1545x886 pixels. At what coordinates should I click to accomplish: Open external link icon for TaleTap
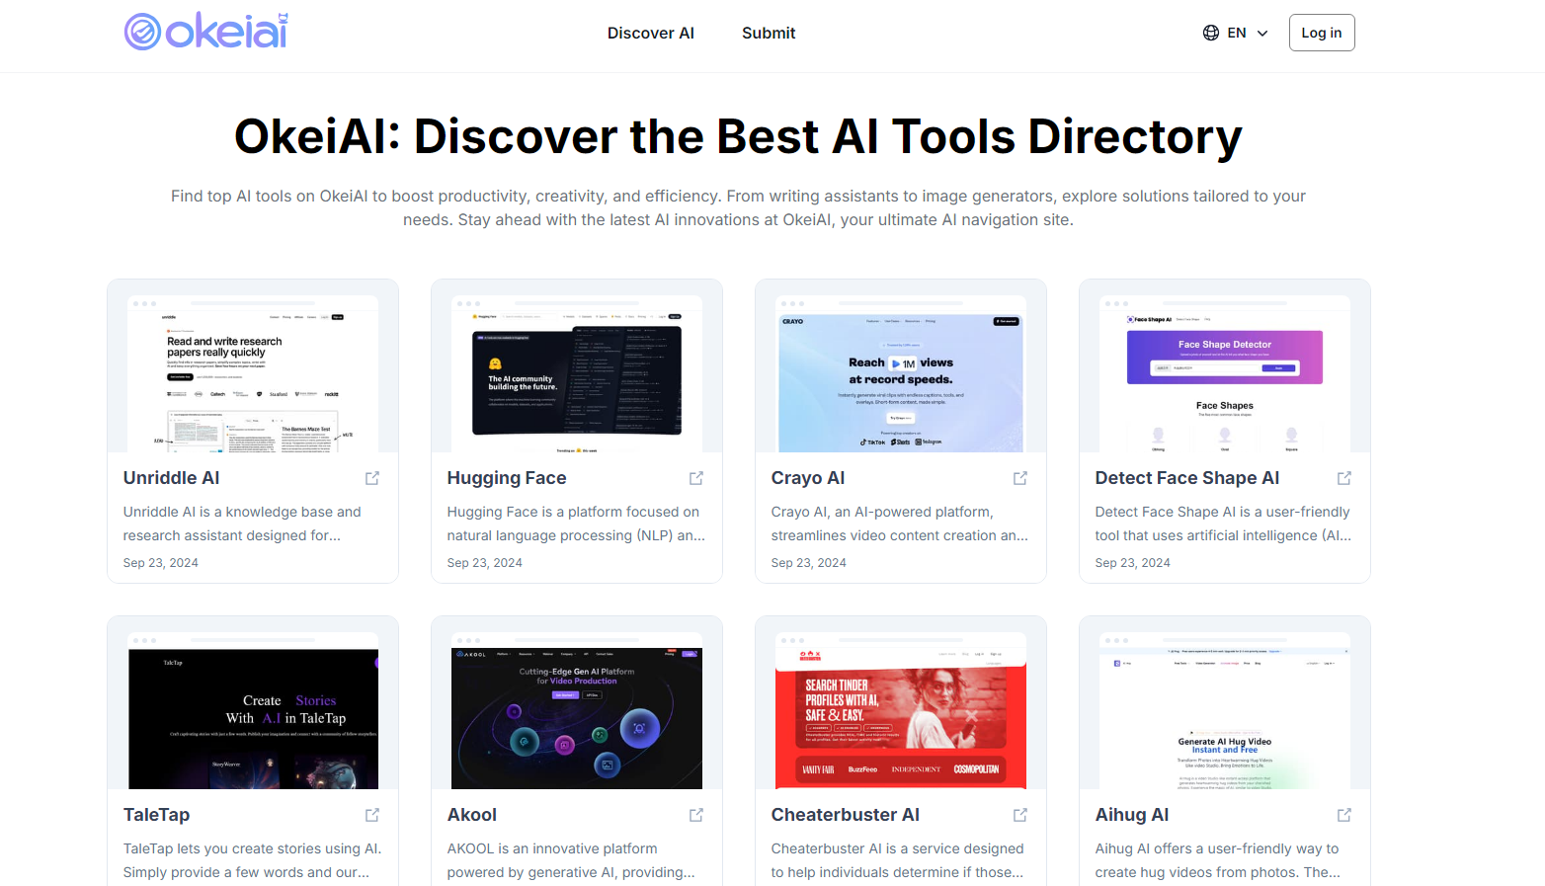pos(372,815)
